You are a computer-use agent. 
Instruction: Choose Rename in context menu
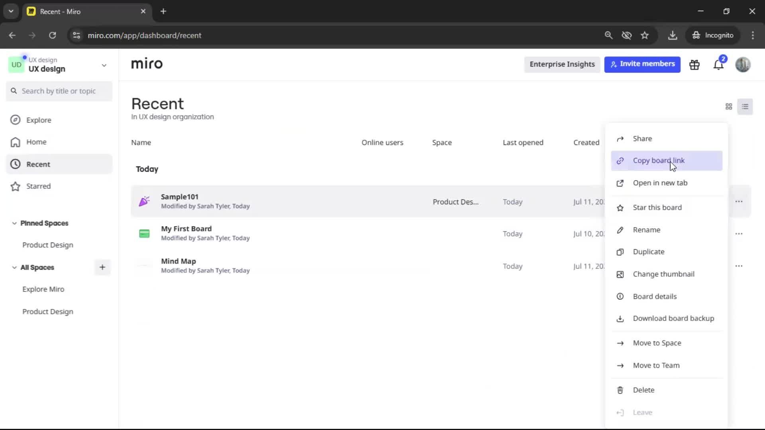point(667,230)
